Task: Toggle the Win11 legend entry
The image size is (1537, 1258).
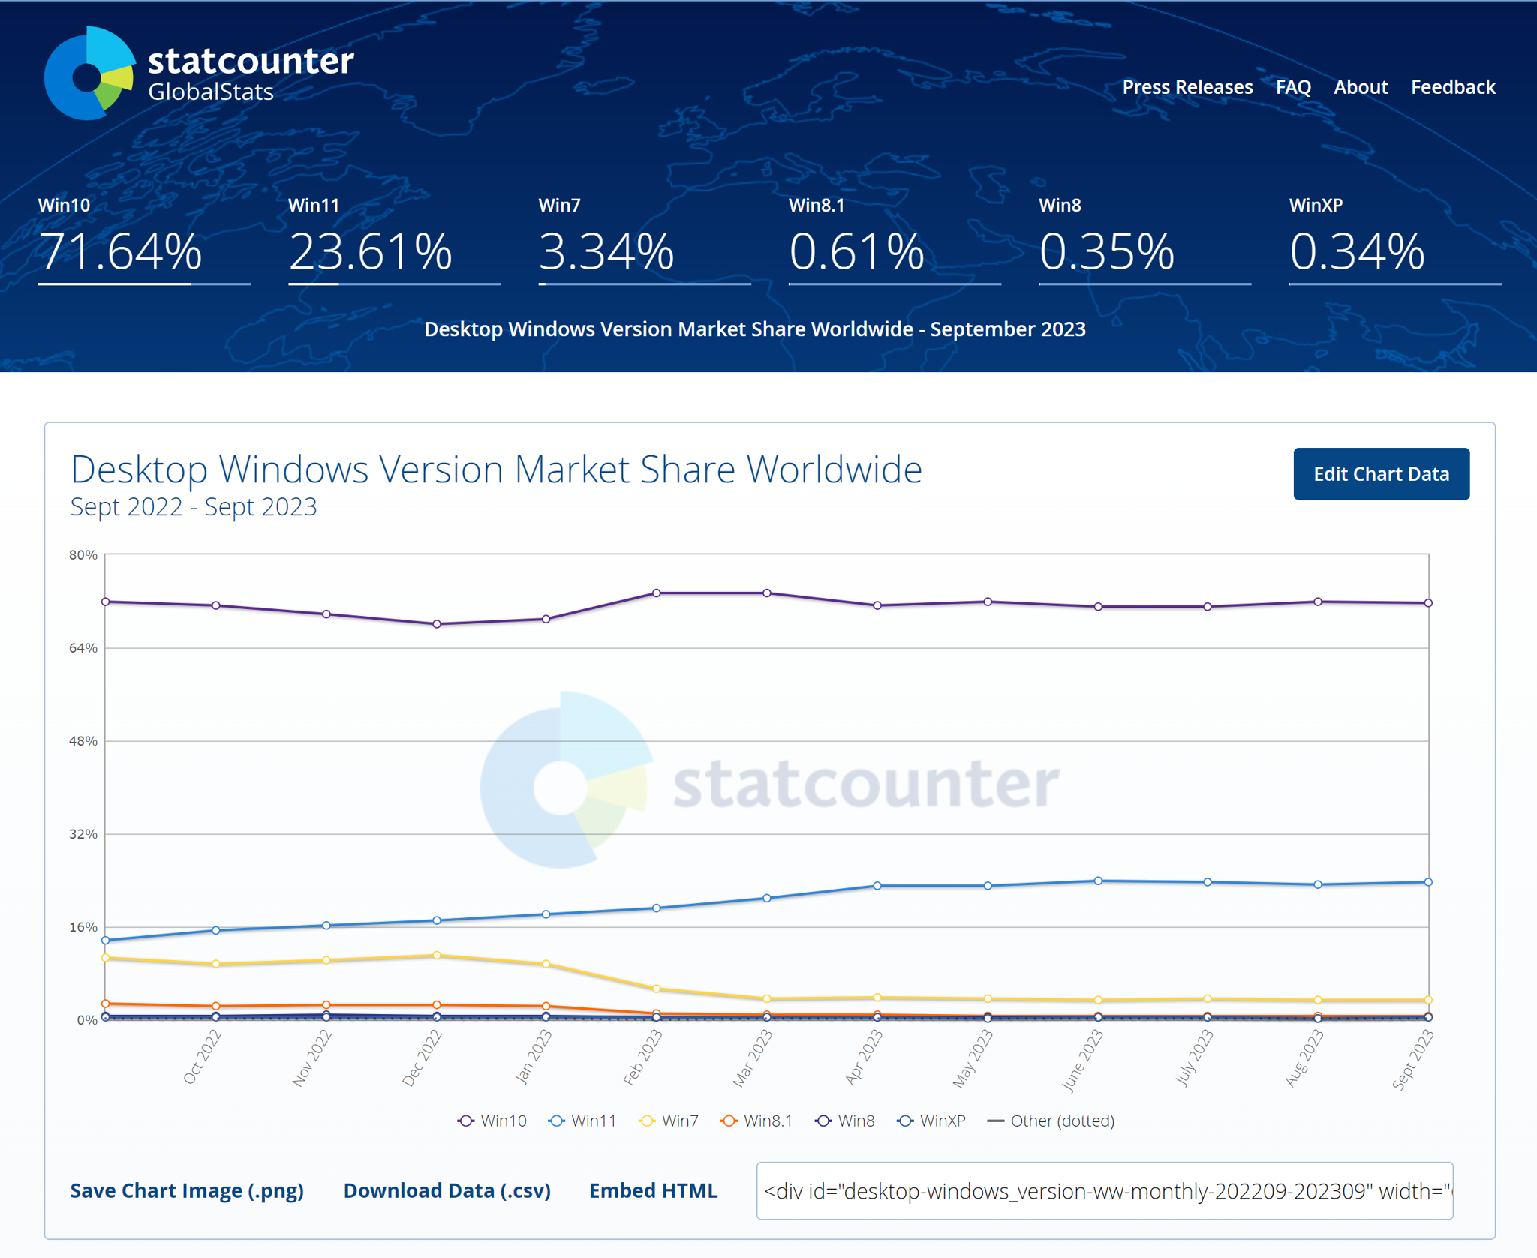Action: point(582,1121)
